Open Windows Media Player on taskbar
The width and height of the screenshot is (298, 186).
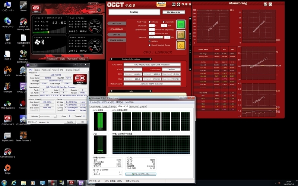[x=33, y=183]
